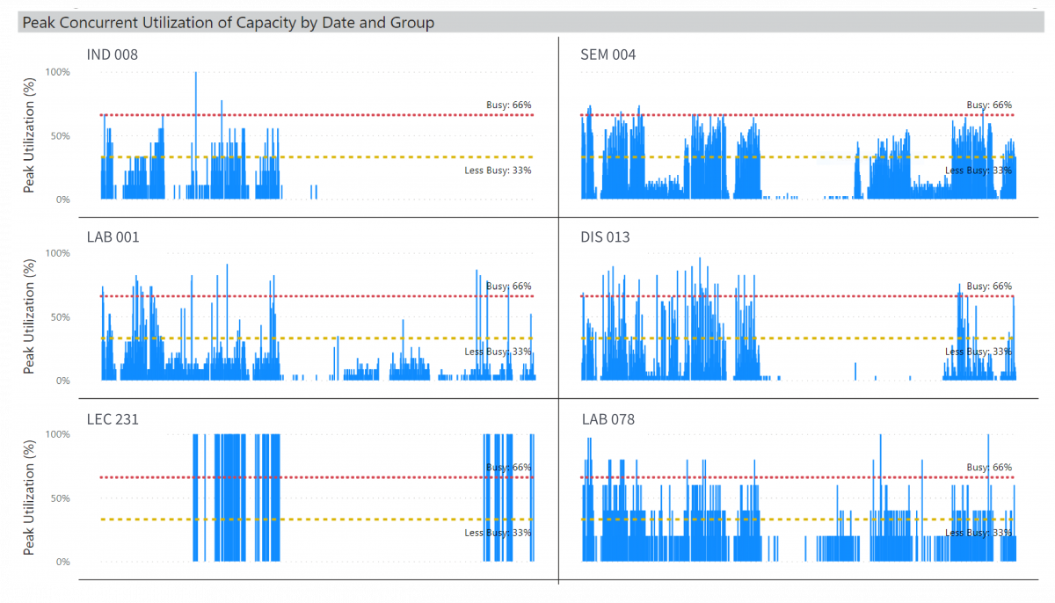Screen dimensions: 1055x603
Task: Select the LEC 231 panel heading
Action: tap(111, 419)
